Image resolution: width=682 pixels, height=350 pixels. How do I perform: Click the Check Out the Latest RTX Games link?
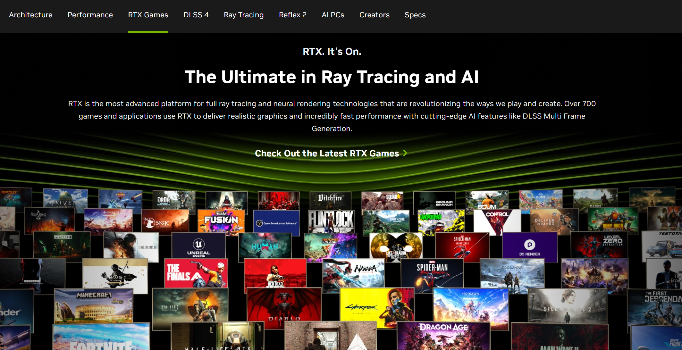pos(327,154)
